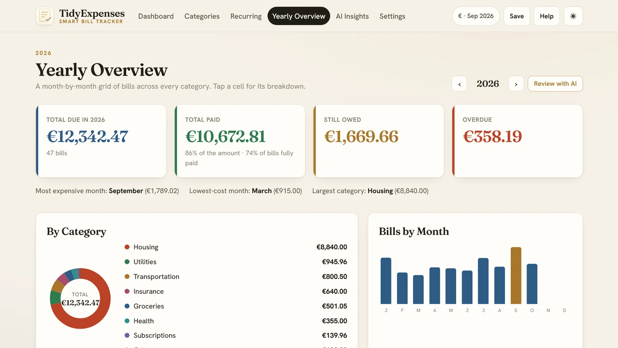
Task: Launch Review with AI
Action: [x=555, y=84]
